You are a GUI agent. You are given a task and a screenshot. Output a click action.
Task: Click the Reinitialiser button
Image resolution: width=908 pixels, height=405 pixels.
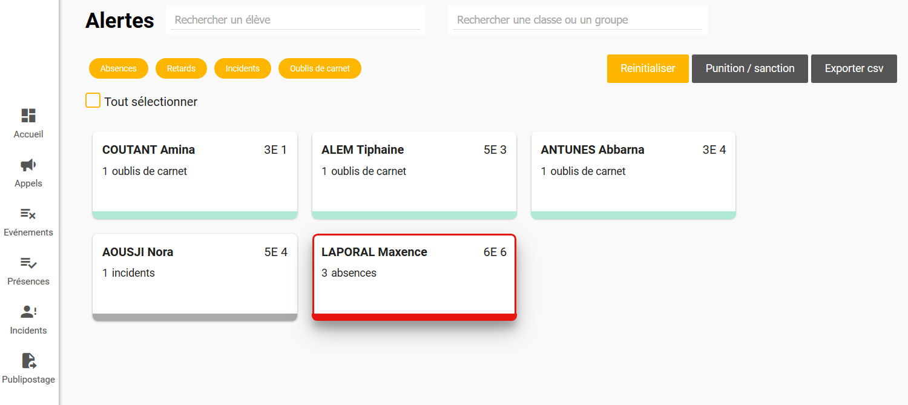[x=648, y=68]
